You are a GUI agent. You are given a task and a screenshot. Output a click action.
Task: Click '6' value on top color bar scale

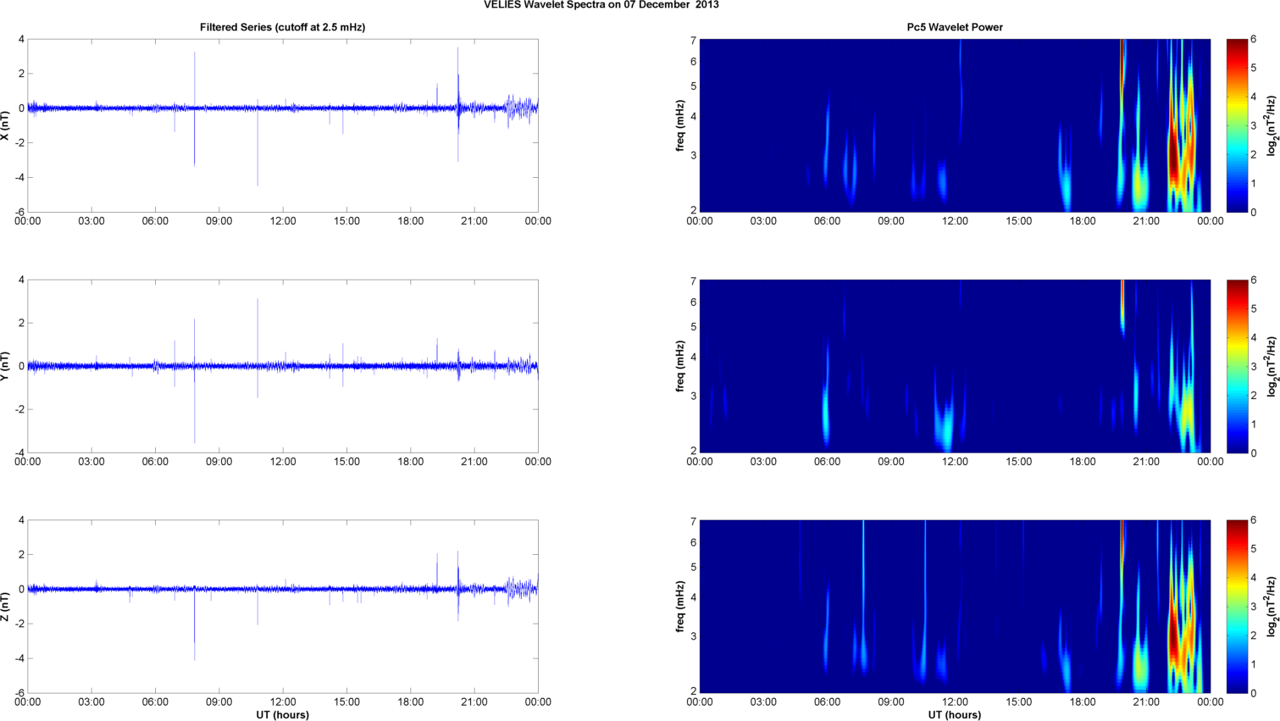(1254, 39)
